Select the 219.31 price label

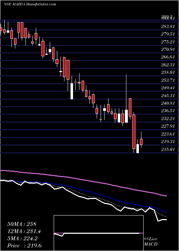point(168,142)
